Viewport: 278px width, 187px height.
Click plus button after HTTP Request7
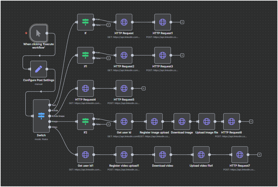tap(259, 154)
